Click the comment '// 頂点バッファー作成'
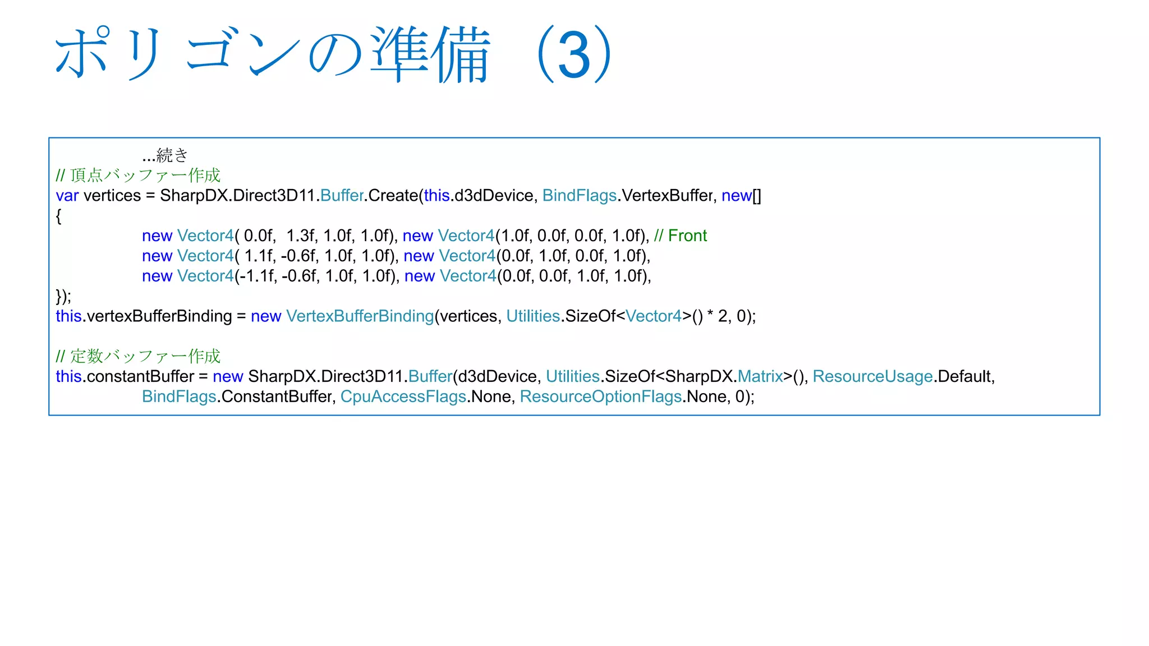This screenshot has height=646, width=1149. click(138, 175)
